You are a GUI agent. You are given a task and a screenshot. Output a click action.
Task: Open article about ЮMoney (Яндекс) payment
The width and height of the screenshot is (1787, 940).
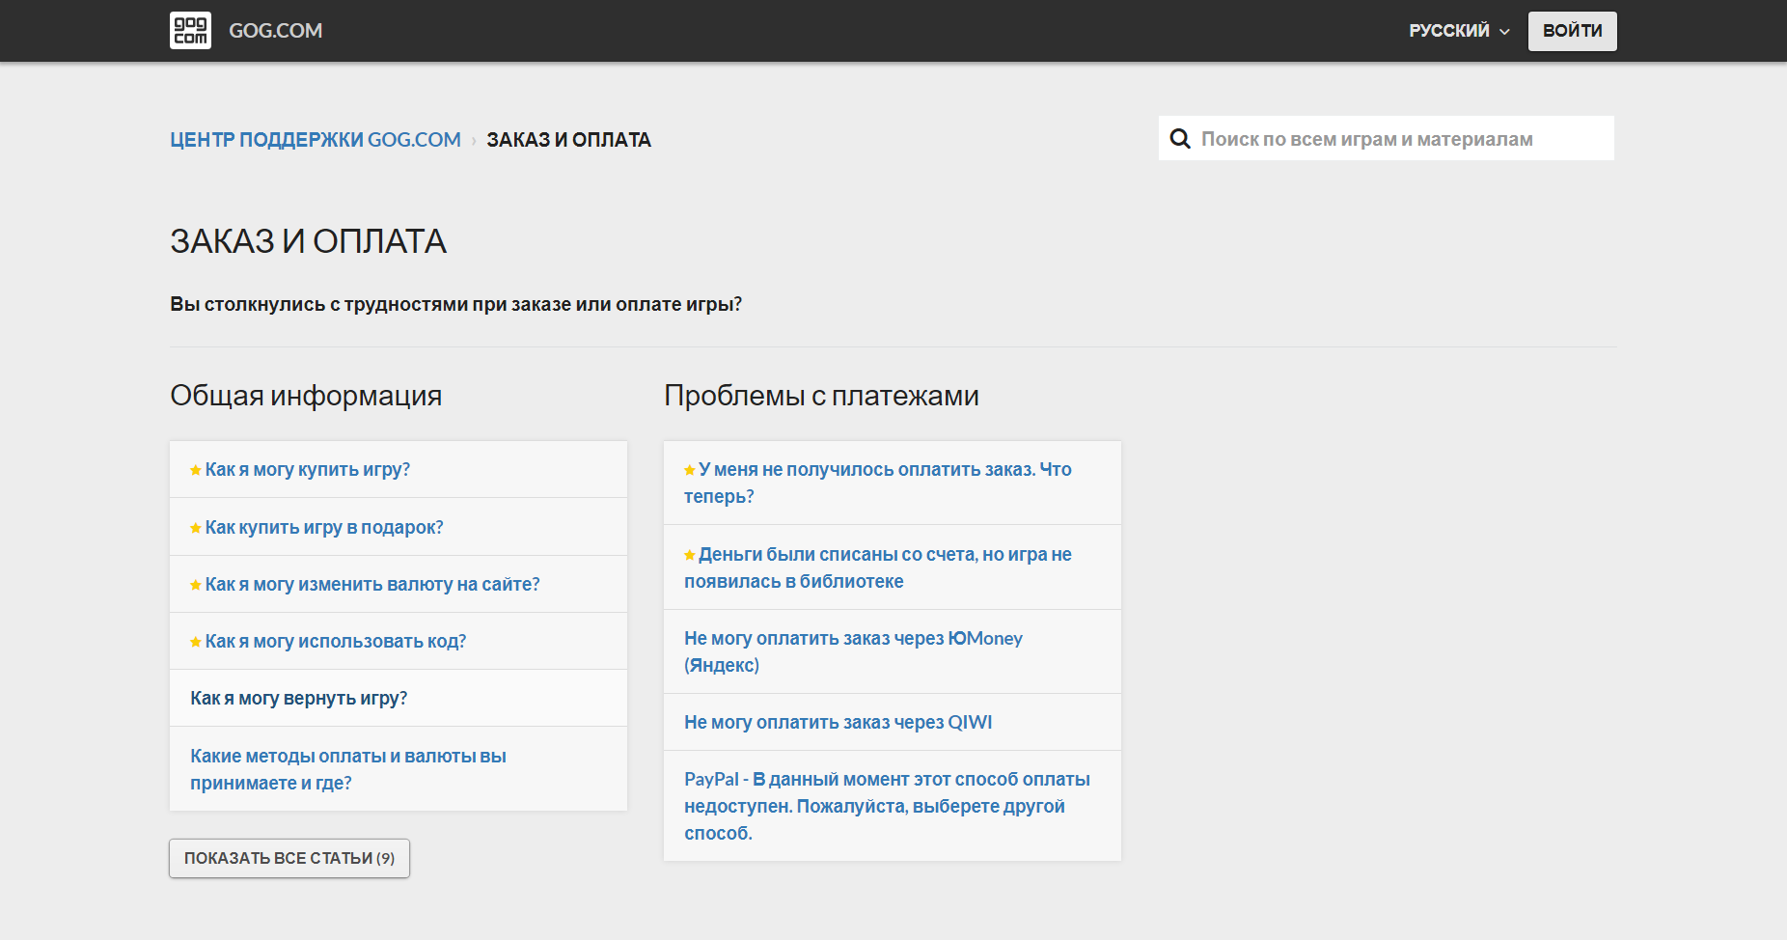click(853, 651)
